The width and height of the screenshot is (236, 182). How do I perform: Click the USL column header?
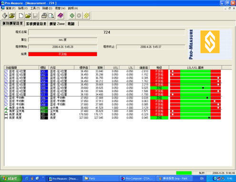(112, 67)
